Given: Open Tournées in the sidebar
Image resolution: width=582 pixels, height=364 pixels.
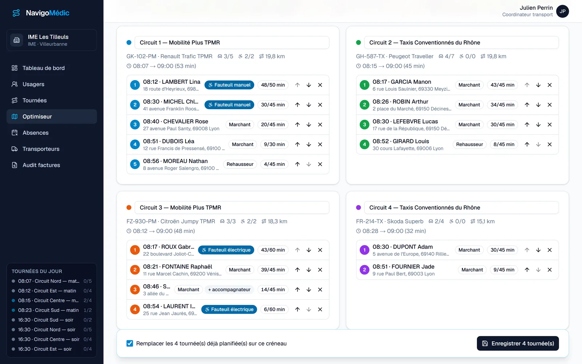Looking at the screenshot, I should coord(52,100).
